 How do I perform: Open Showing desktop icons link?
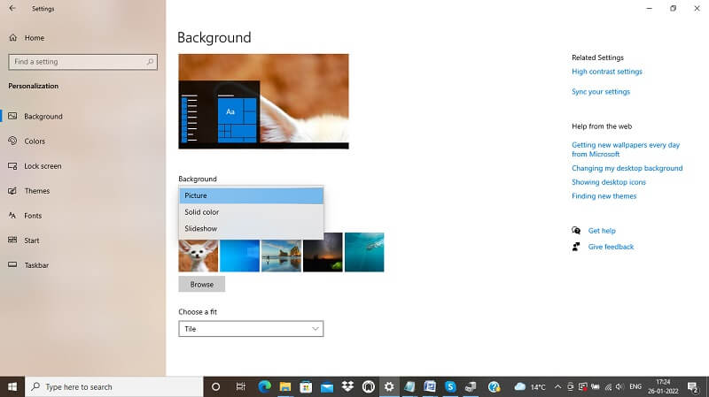tap(609, 182)
